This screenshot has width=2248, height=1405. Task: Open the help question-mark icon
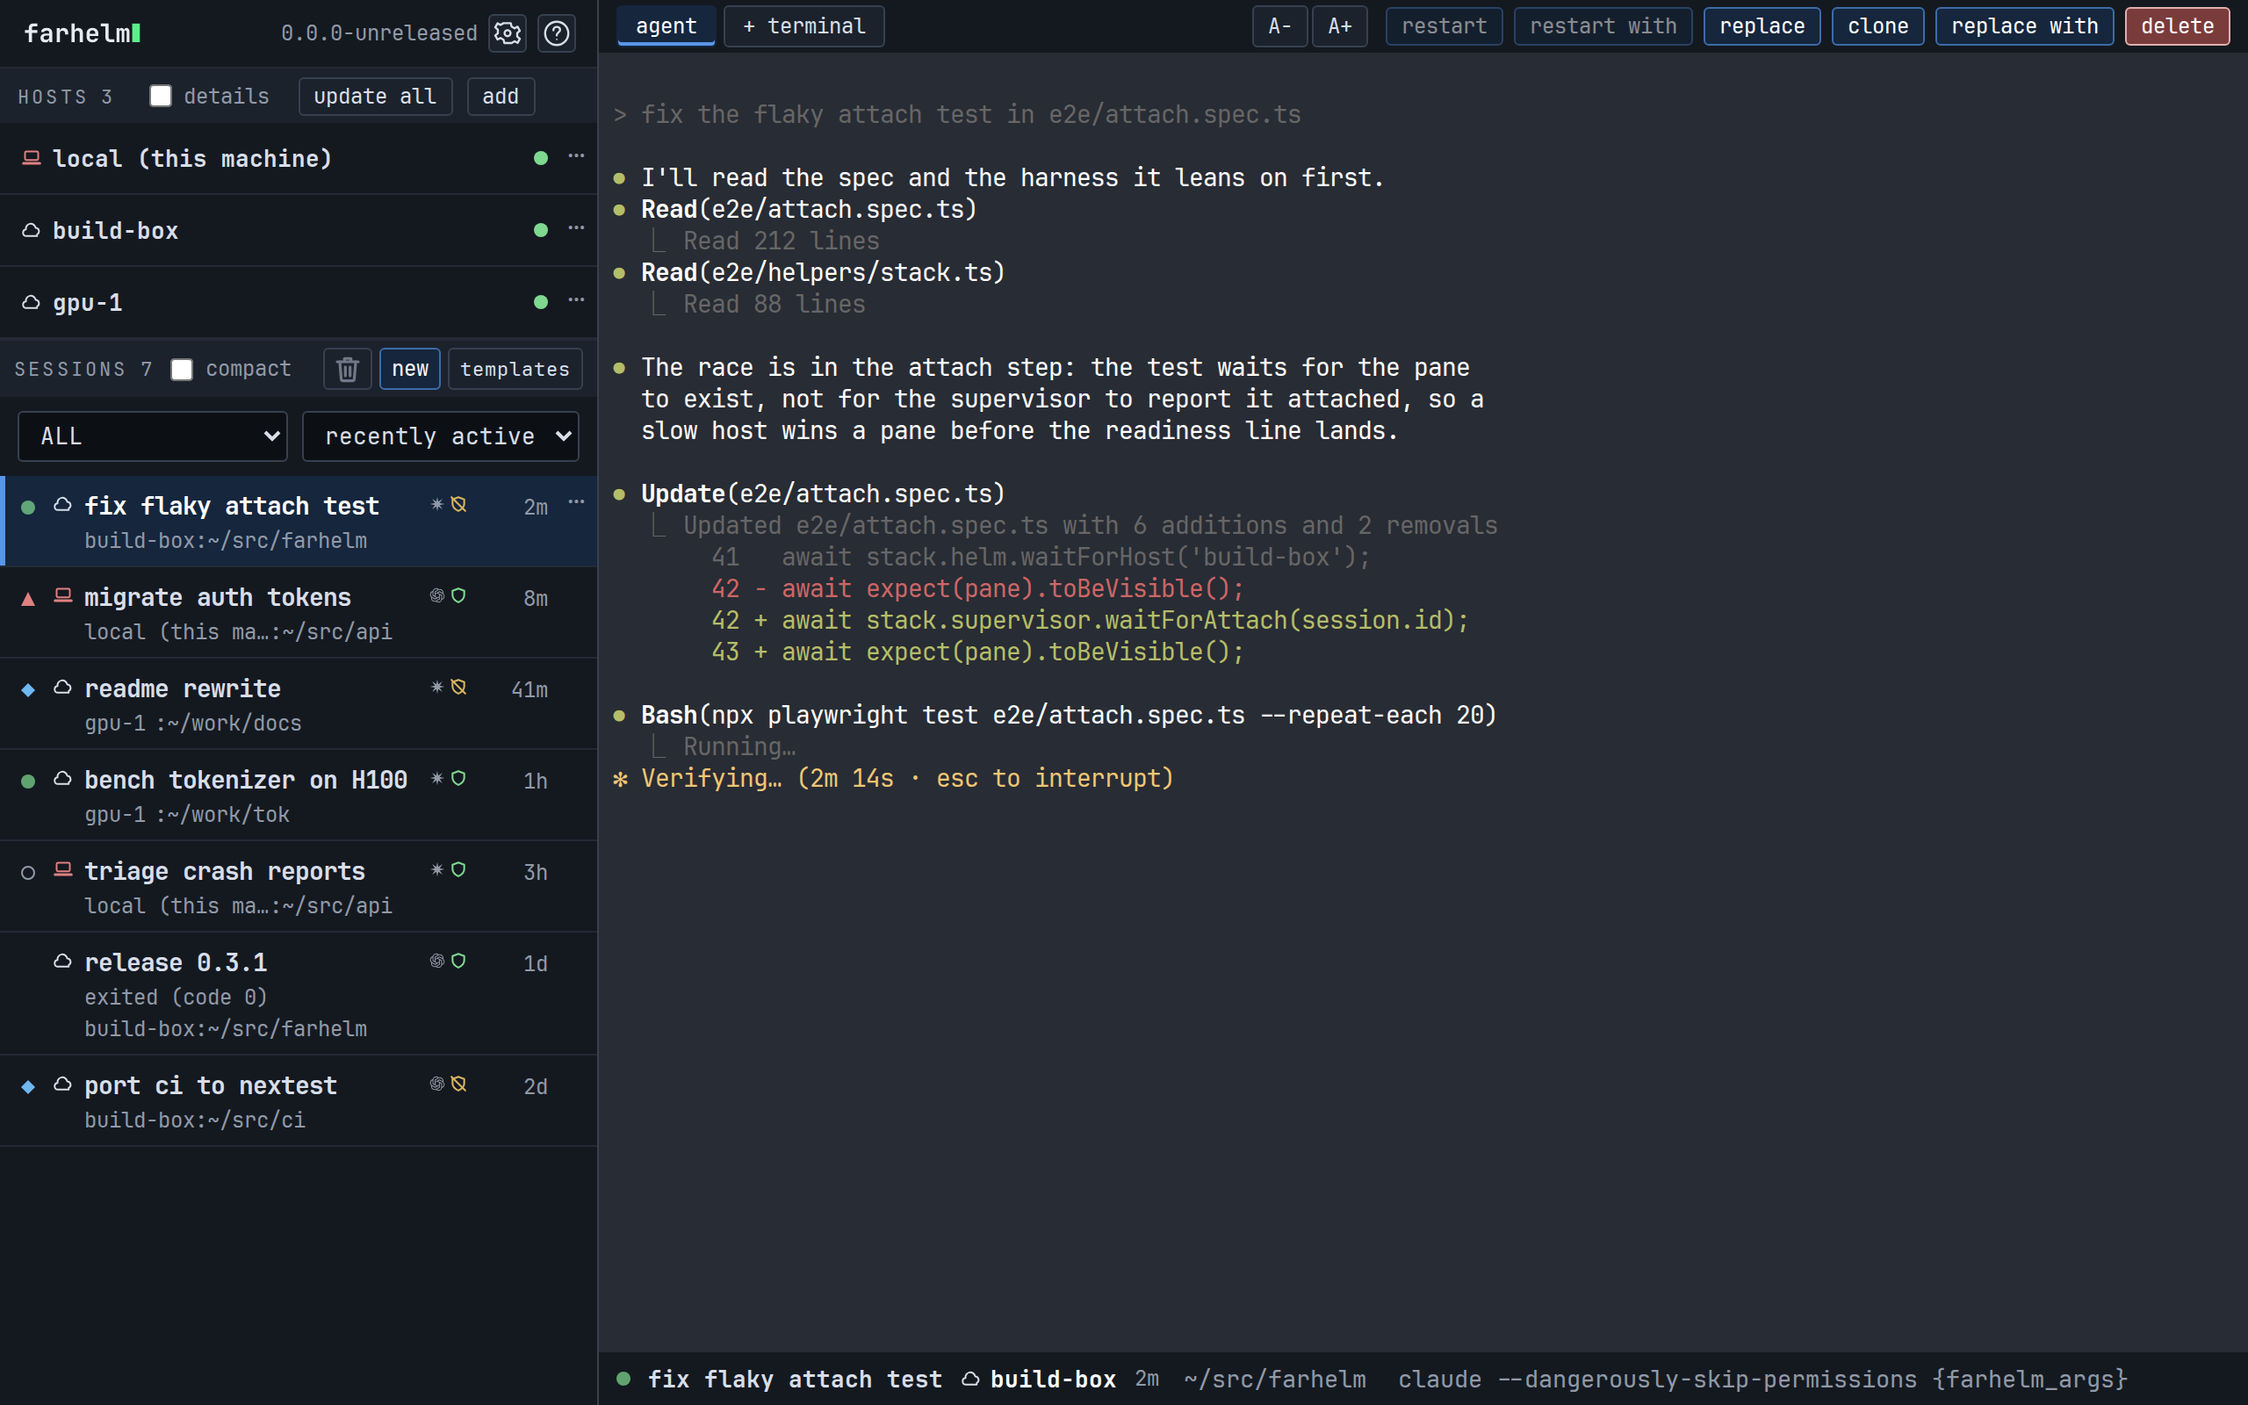tap(557, 33)
